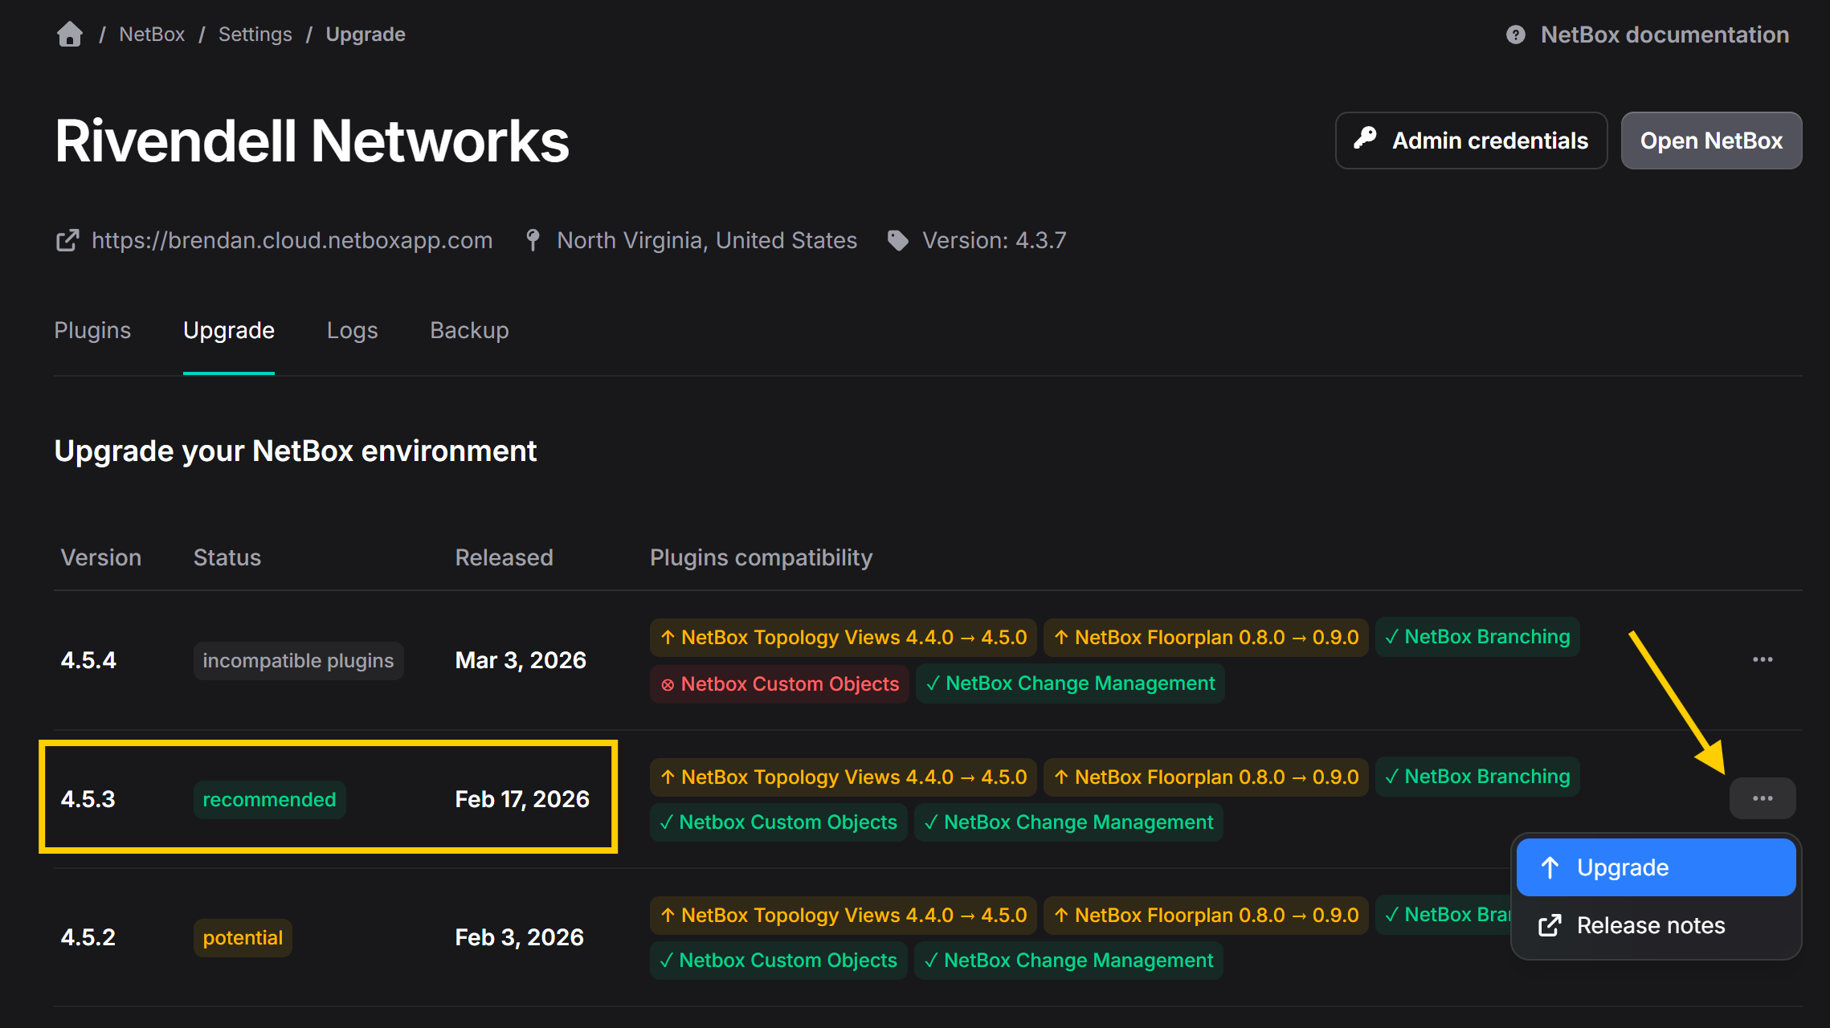
Task: Click the version tag icon
Action: click(x=897, y=240)
